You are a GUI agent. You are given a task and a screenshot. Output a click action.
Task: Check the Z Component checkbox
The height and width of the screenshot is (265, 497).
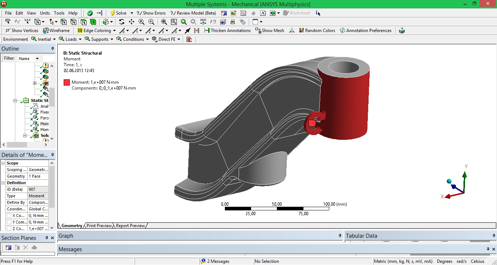pyautogui.click(x=9, y=229)
